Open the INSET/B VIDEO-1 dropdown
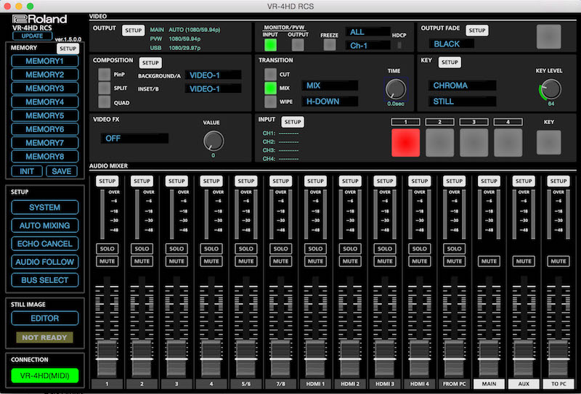Image resolution: width=581 pixels, height=394 pixels. coord(213,89)
